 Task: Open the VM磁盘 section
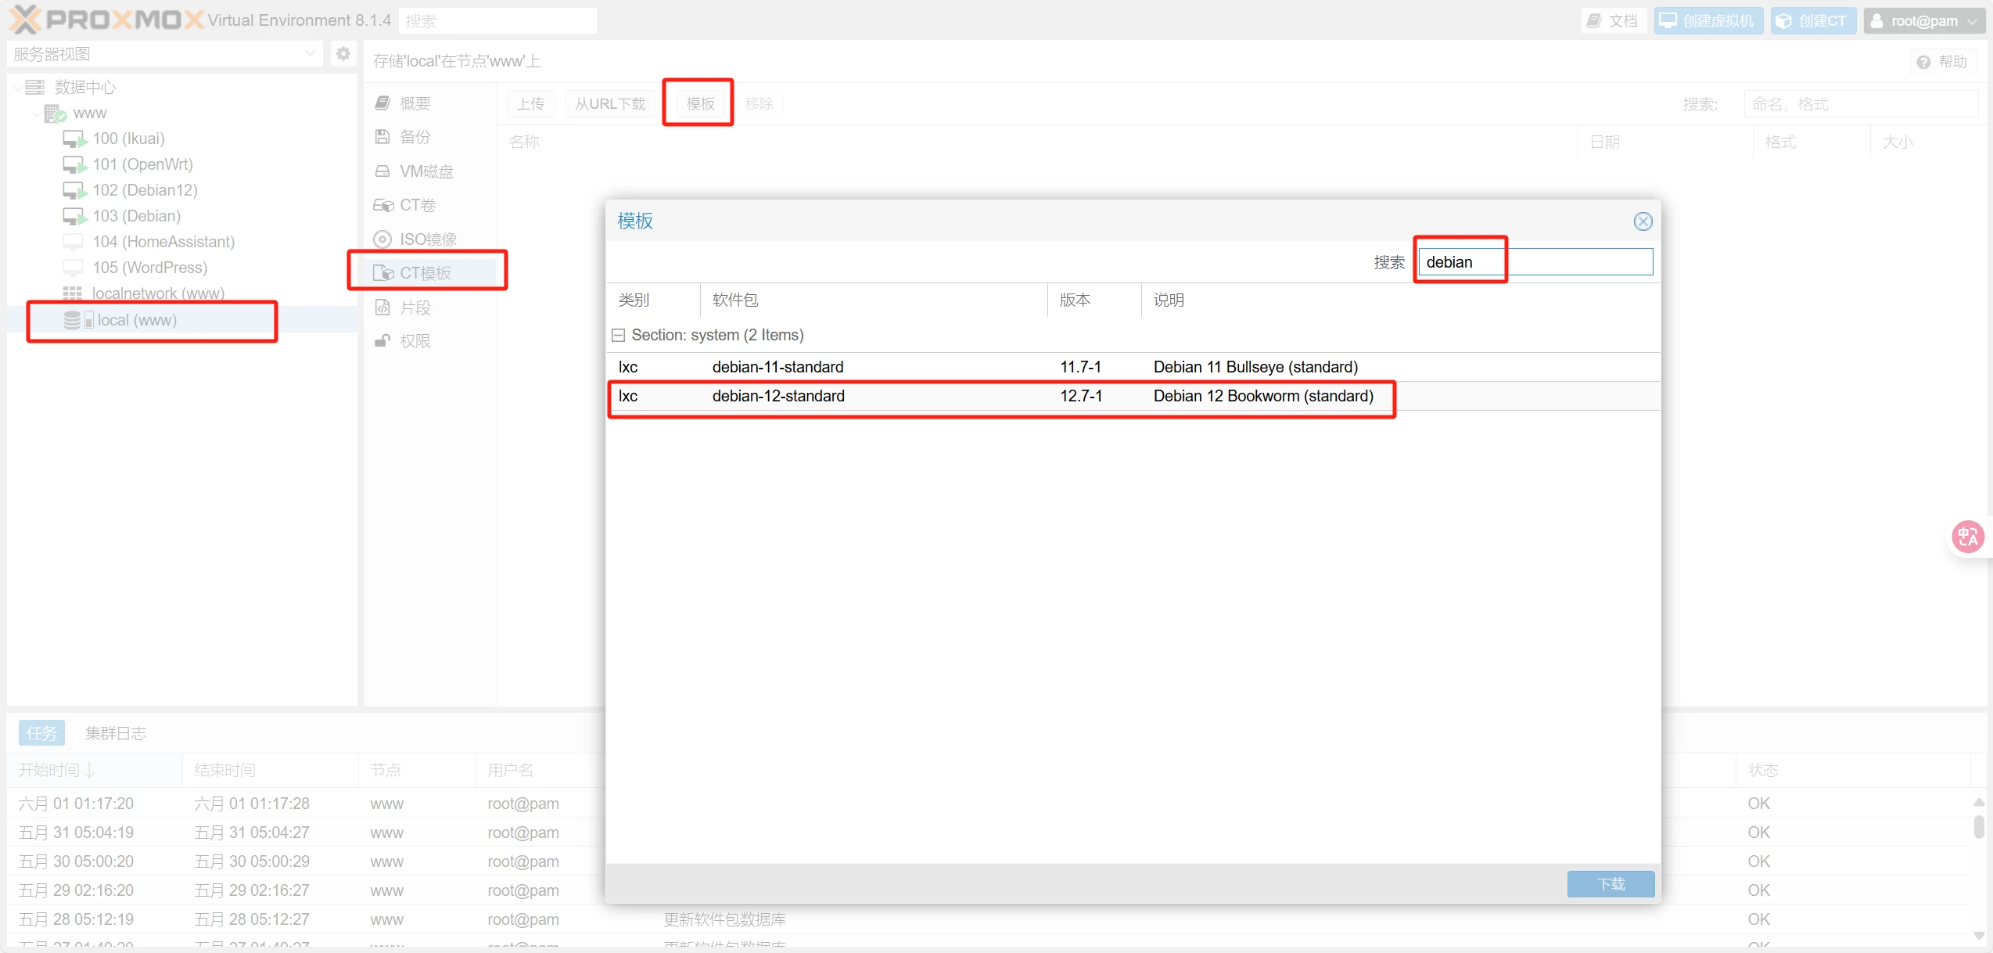point(426,171)
